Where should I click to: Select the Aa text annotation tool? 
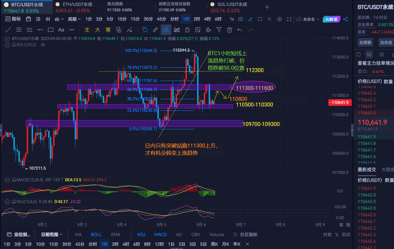click(x=61, y=30)
